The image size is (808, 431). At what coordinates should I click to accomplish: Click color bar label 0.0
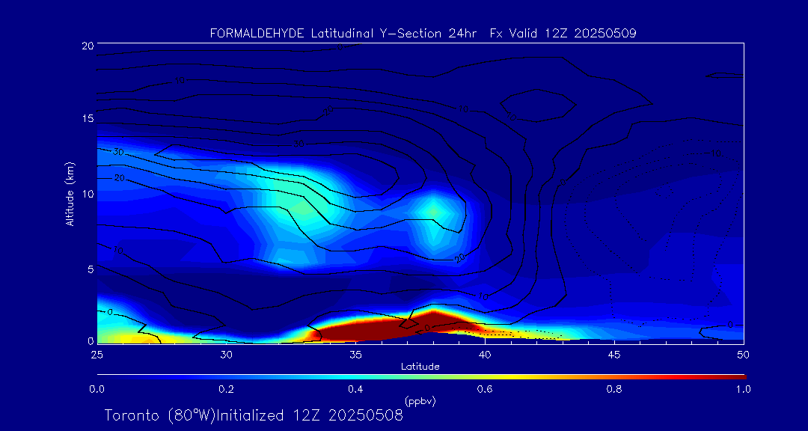[x=97, y=389]
